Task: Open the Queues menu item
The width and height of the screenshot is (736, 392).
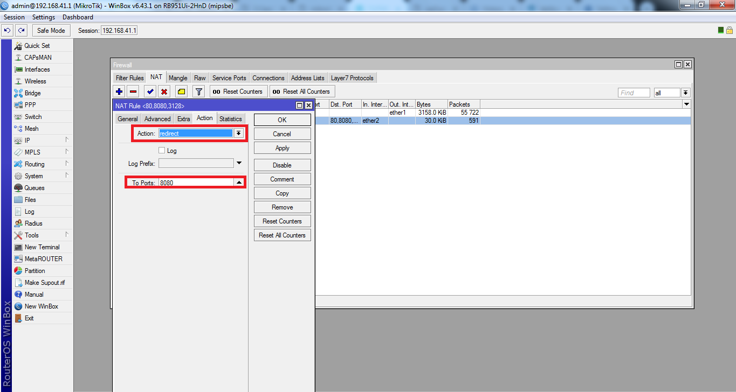Action: [x=35, y=188]
